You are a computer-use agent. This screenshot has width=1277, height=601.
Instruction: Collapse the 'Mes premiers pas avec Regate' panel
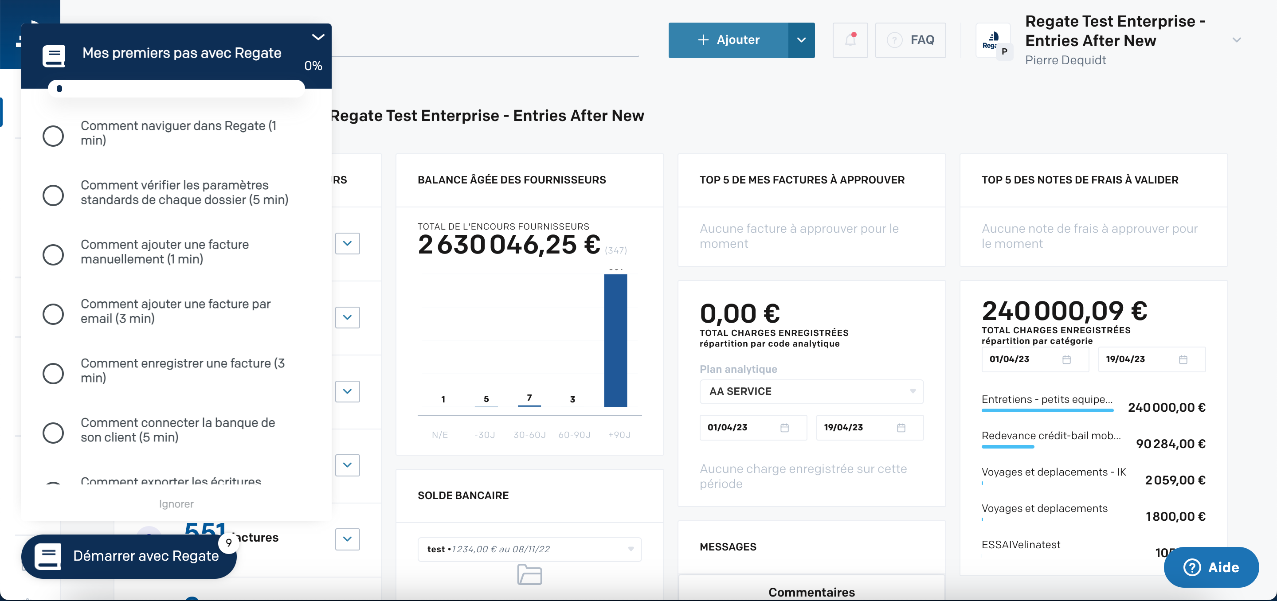tap(318, 37)
